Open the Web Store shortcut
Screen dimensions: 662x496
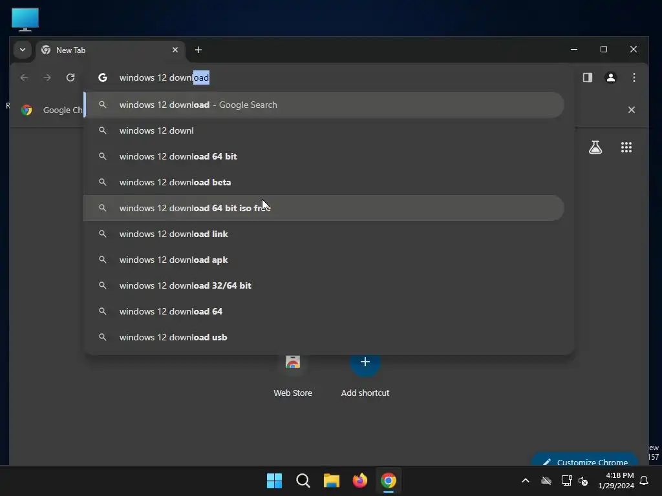pyautogui.click(x=293, y=375)
